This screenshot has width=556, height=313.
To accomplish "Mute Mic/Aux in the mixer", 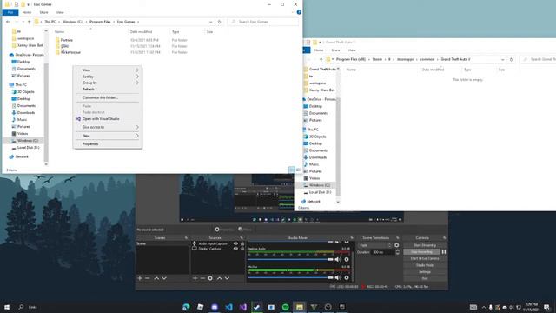I will click(x=338, y=277).
